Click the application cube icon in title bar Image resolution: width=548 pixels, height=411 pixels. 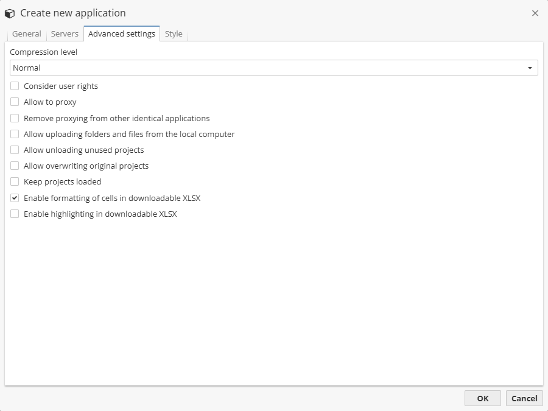point(10,13)
